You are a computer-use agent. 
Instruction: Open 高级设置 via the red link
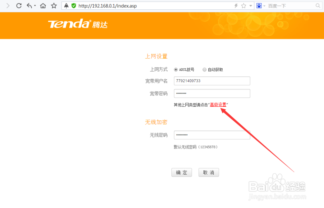tap(218, 104)
